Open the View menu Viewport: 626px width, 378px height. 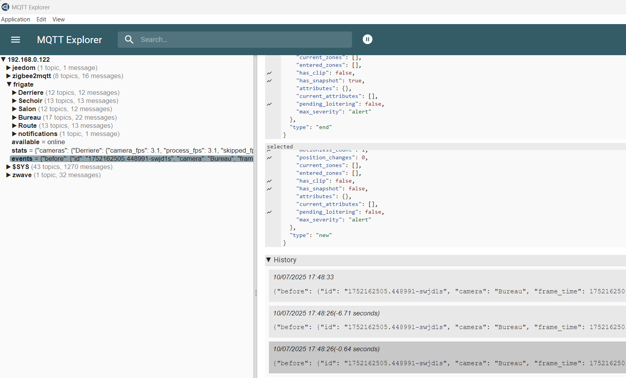pos(59,19)
